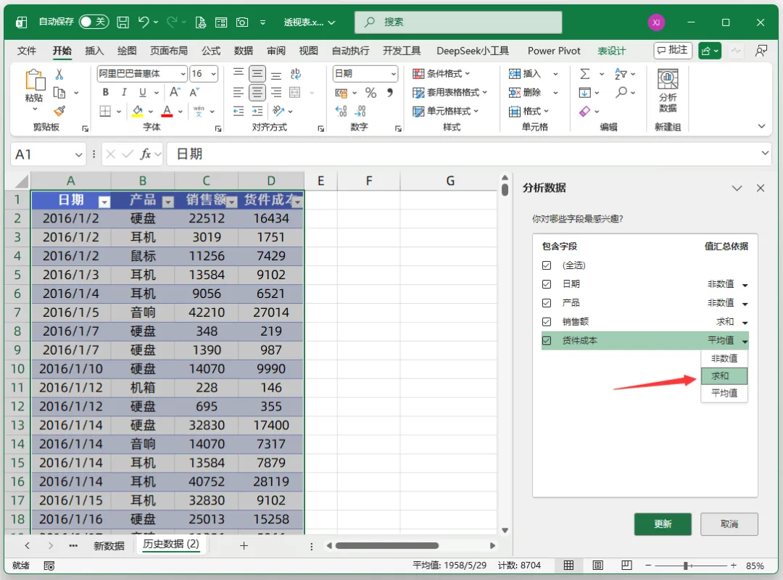Click the AutoSum sigma icon

click(585, 74)
